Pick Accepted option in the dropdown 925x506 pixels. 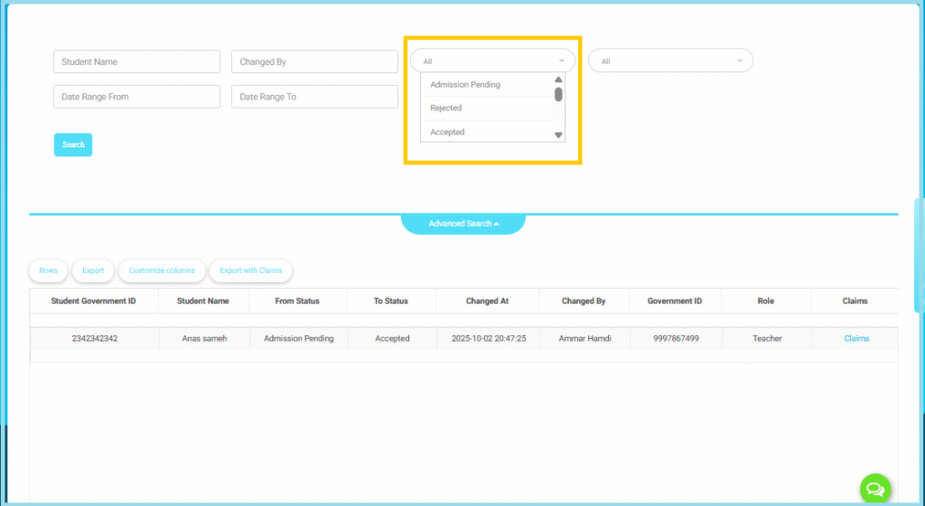coord(447,132)
